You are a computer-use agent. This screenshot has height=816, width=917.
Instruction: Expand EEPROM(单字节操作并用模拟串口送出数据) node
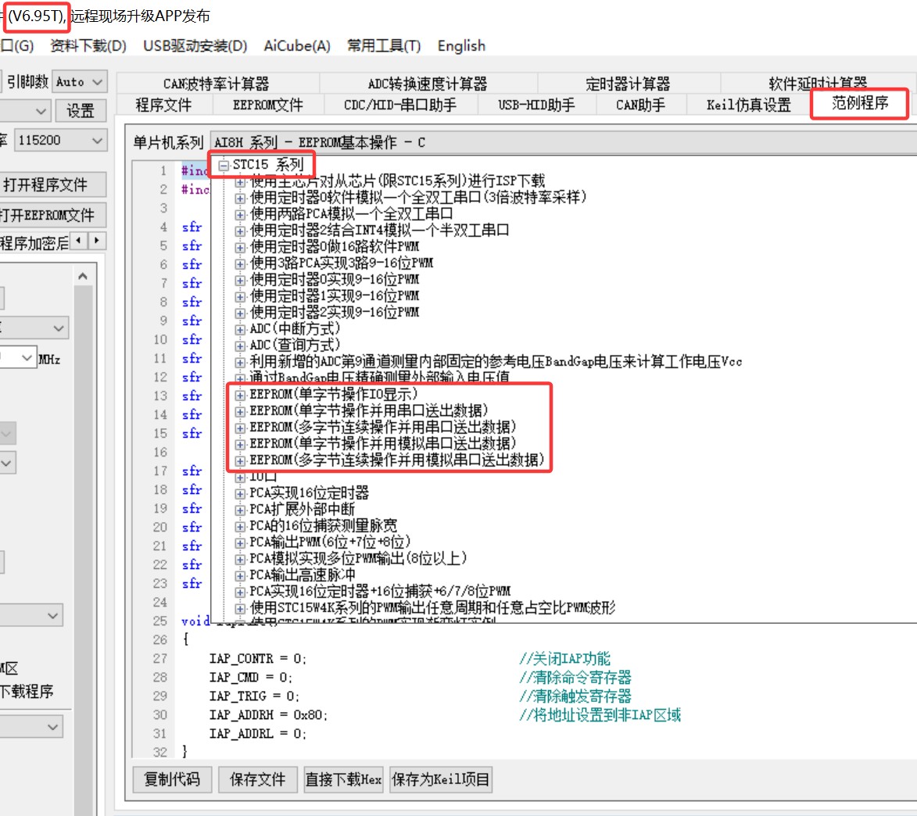click(240, 444)
